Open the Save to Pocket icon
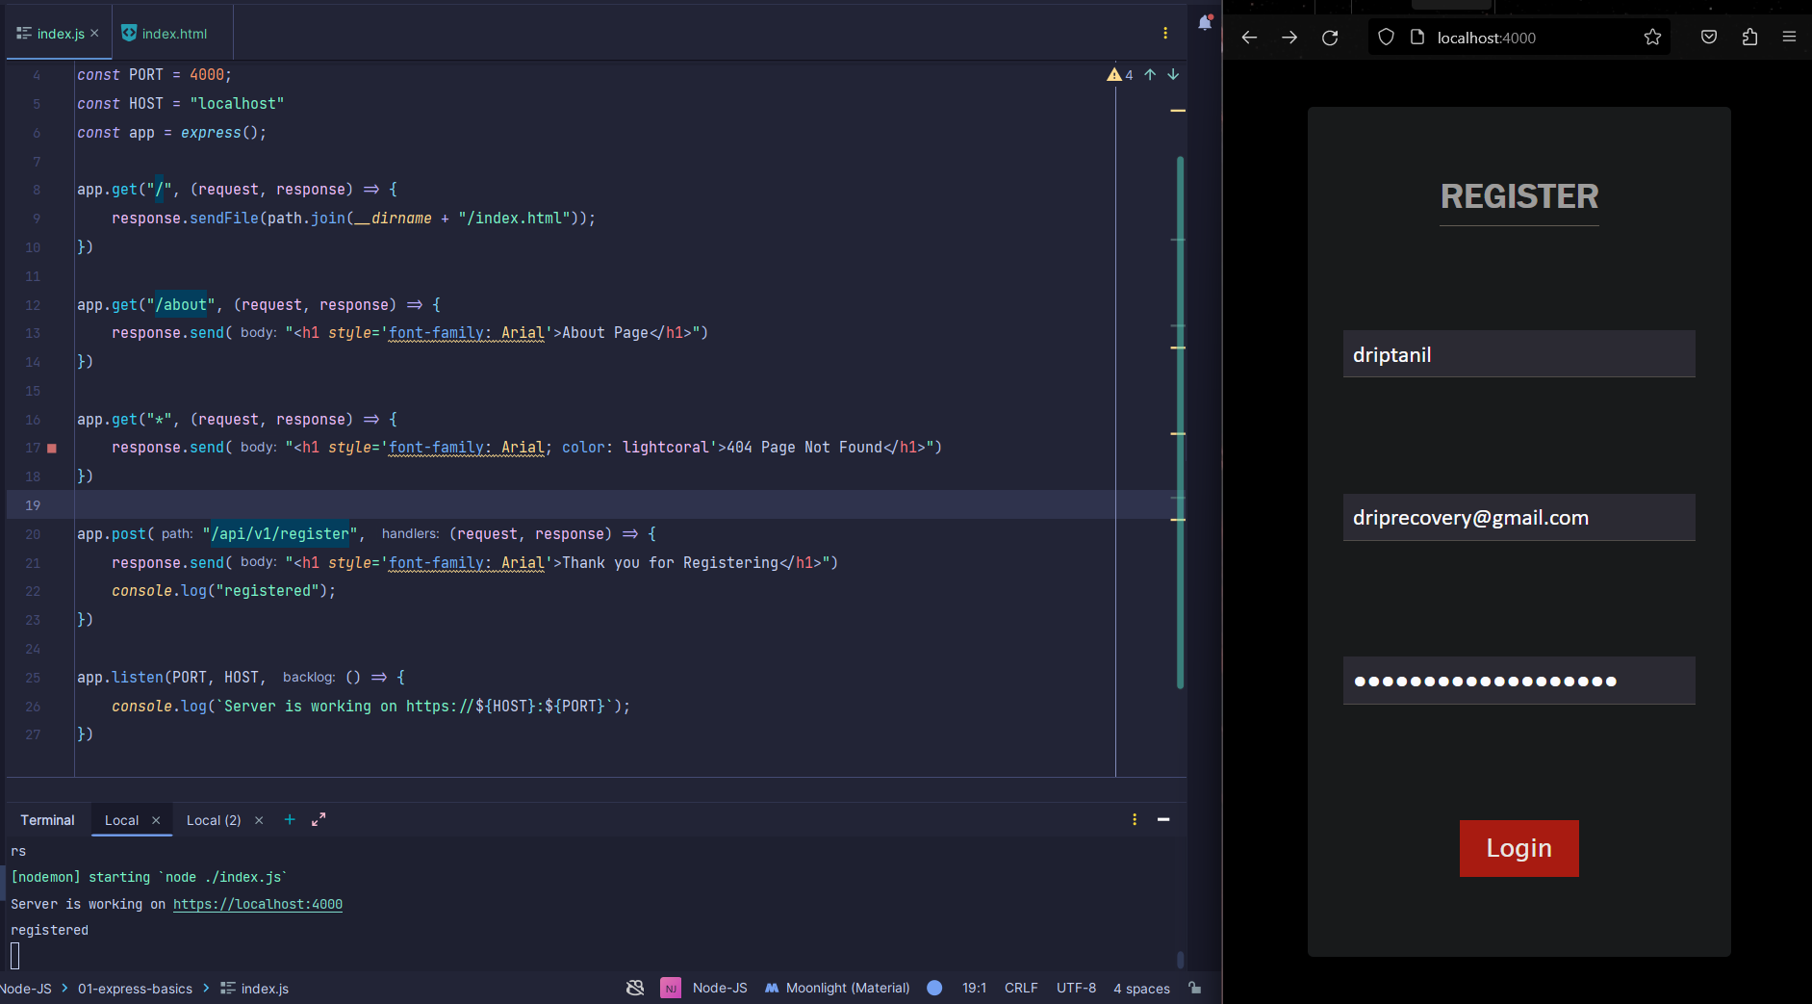Viewport: 1812px width, 1004px height. (x=1709, y=38)
